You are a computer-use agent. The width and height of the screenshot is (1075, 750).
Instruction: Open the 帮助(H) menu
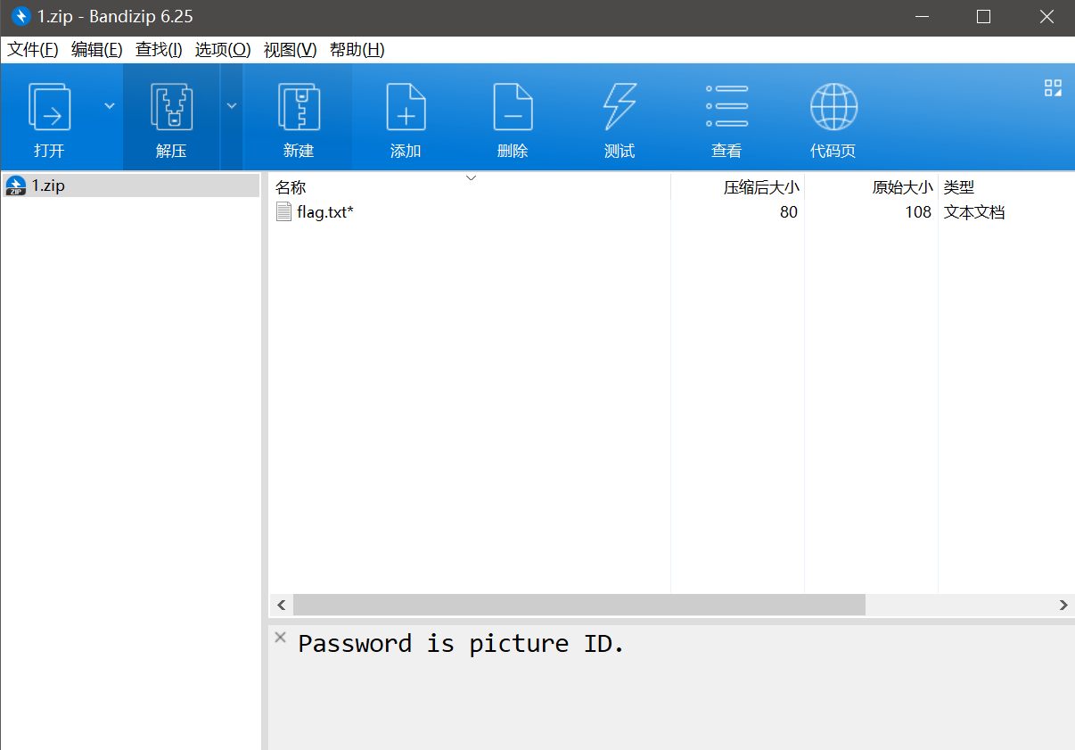point(357,50)
